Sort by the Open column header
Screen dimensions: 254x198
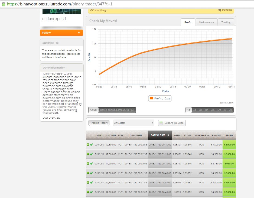tap(177, 135)
